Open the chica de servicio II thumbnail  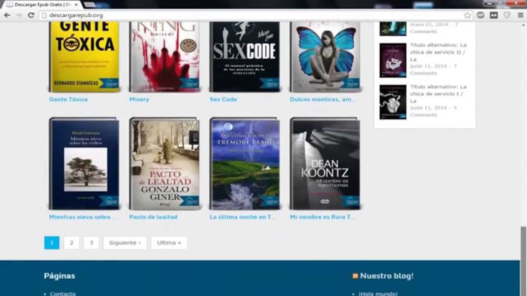(x=393, y=60)
